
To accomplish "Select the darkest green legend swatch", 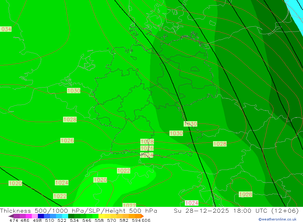I will (71, 216).
